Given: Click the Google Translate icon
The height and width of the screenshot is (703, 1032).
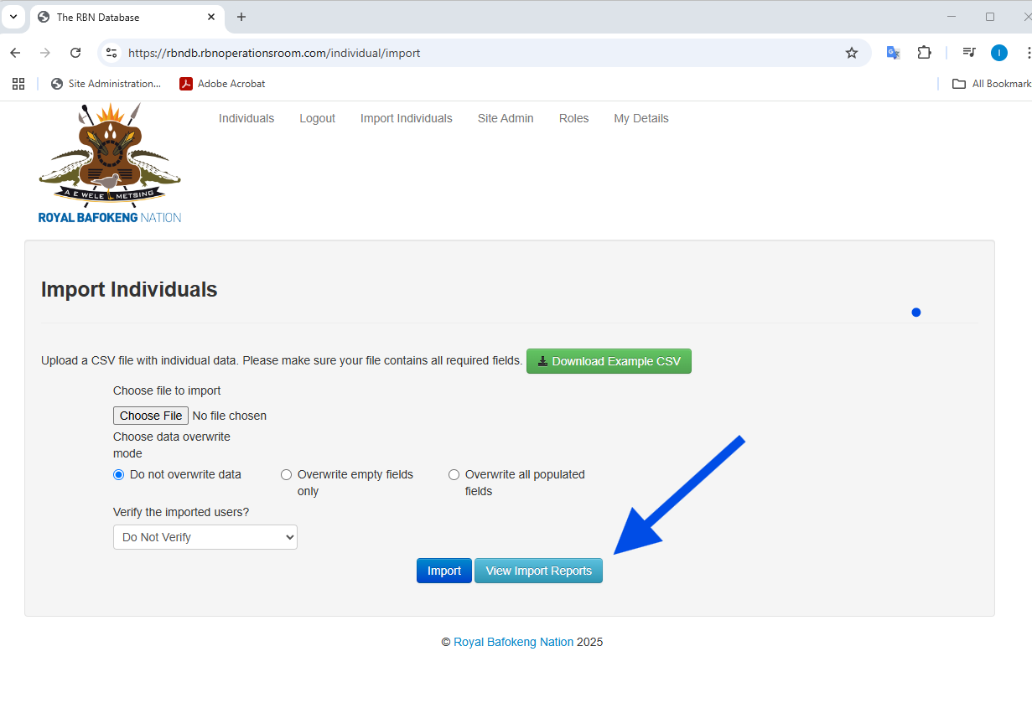Looking at the screenshot, I should tap(893, 53).
